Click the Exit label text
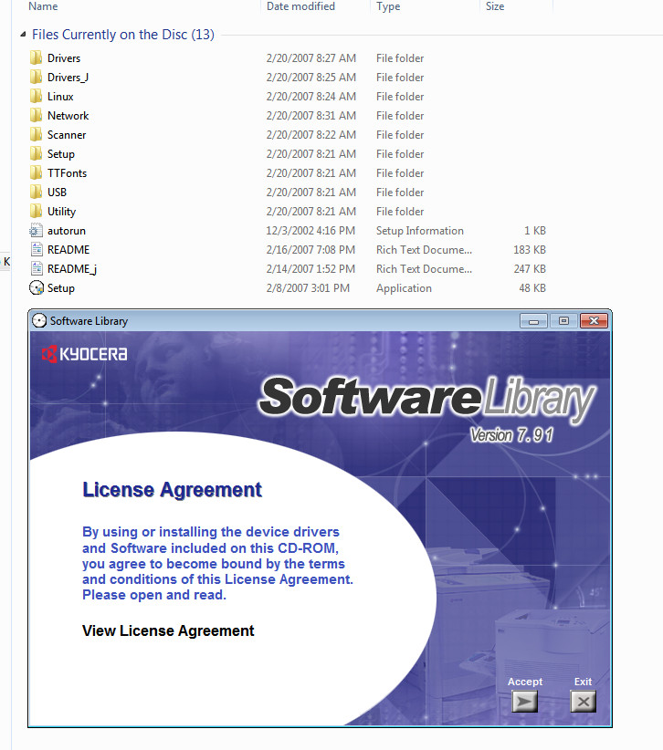This screenshot has width=663, height=750. click(x=583, y=682)
